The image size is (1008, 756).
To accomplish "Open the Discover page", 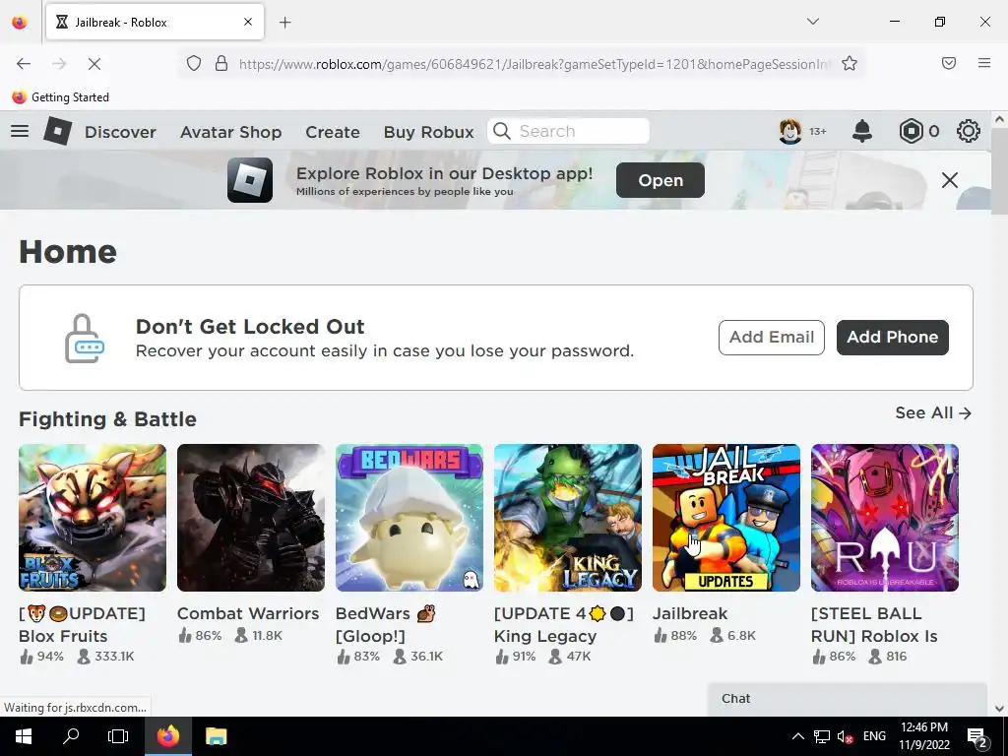I will 120,132.
